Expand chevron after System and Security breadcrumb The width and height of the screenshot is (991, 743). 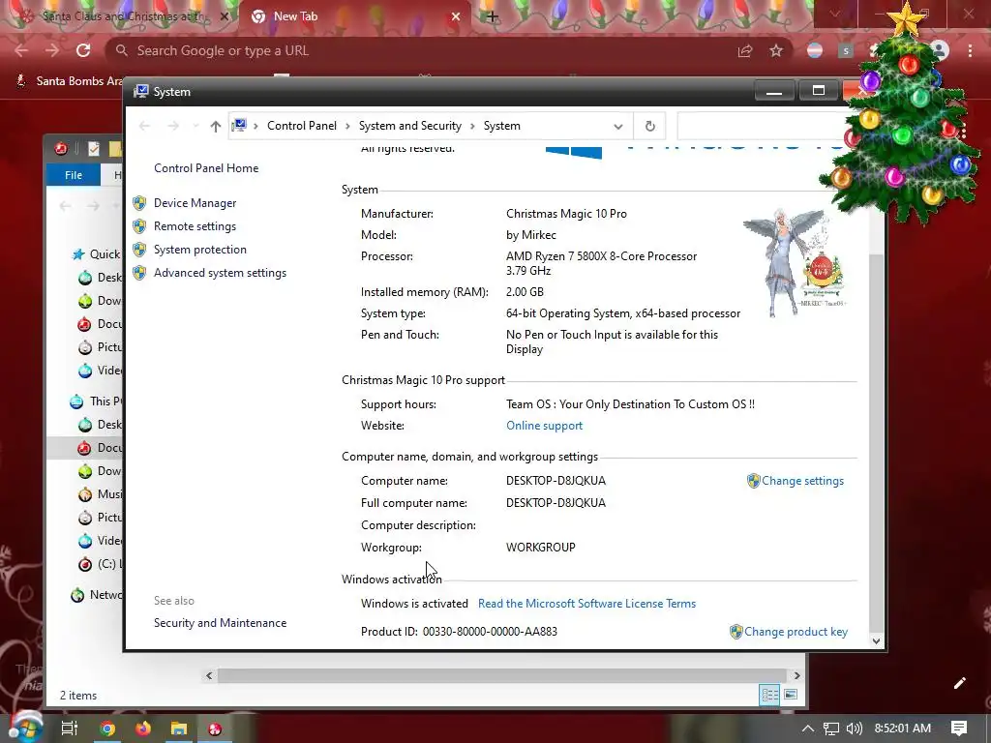coord(472,127)
